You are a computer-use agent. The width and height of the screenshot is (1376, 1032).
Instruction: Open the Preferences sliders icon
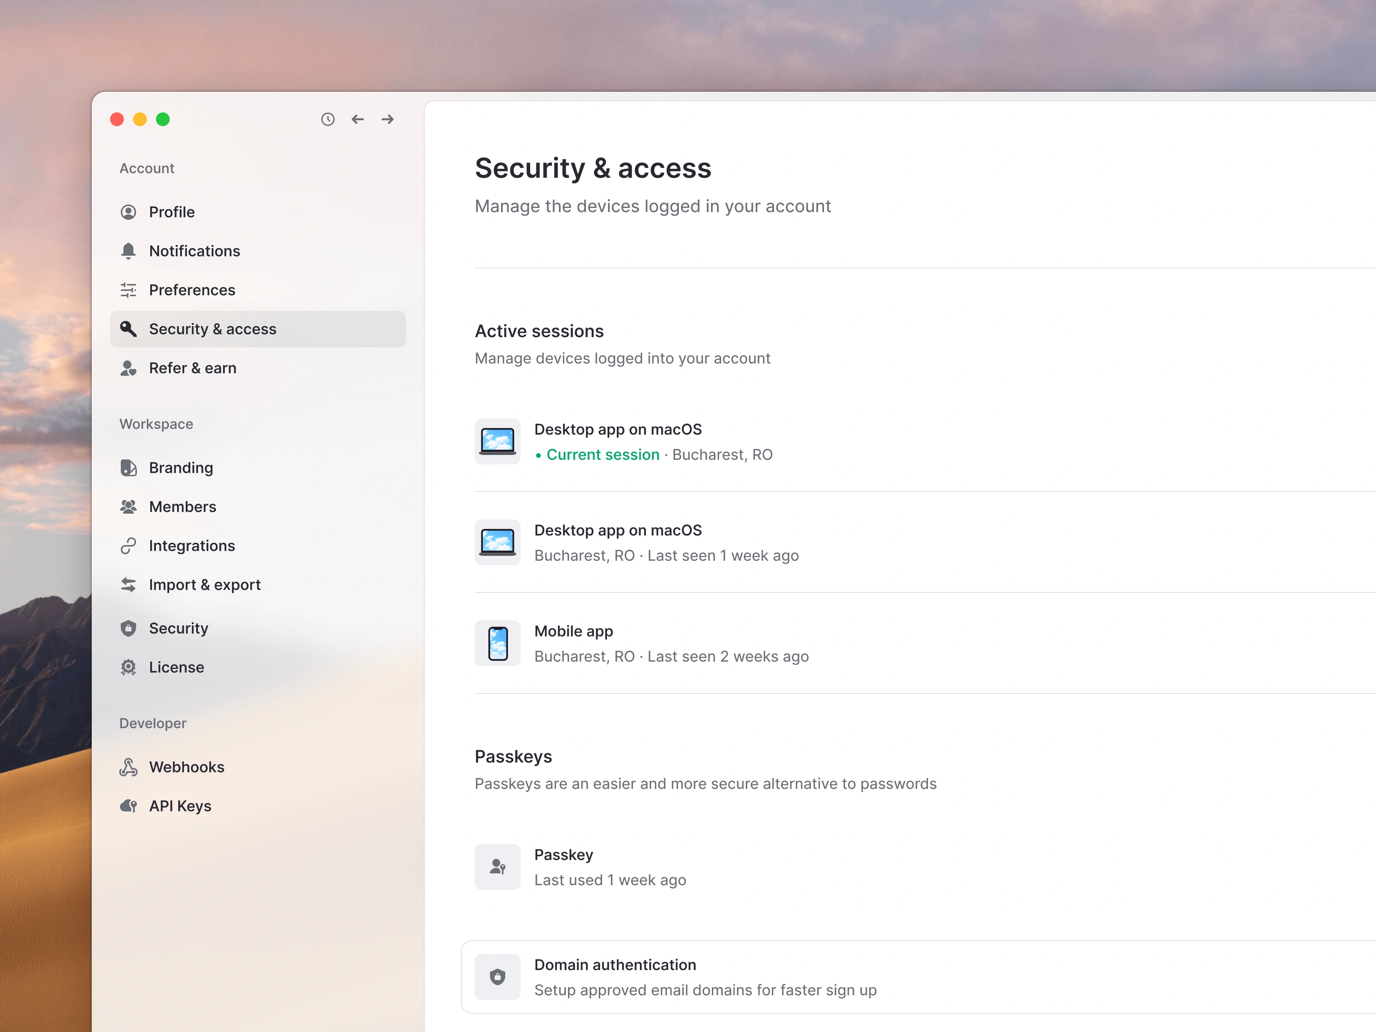point(128,290)
